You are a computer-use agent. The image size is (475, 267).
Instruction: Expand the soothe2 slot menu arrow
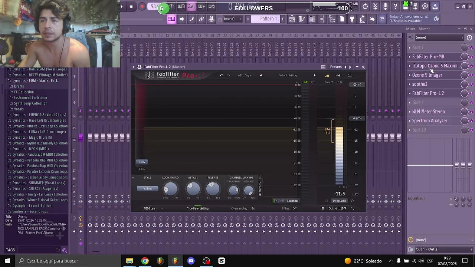[410, 84]
